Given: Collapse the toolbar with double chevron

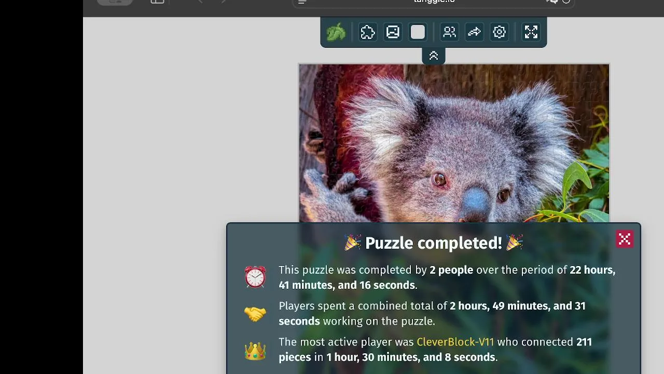Looking at the screenshot, I should [434, 56].
